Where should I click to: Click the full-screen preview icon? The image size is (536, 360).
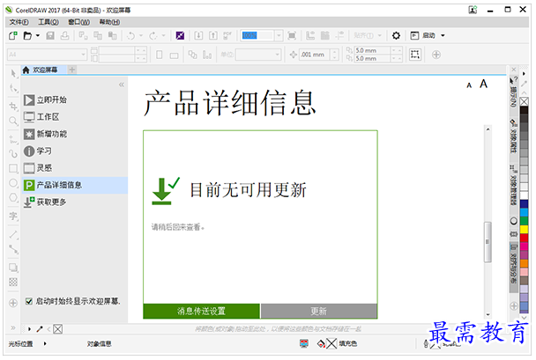coord(292,35)
